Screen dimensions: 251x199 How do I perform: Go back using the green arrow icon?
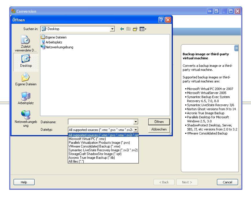tap(122, 29)
